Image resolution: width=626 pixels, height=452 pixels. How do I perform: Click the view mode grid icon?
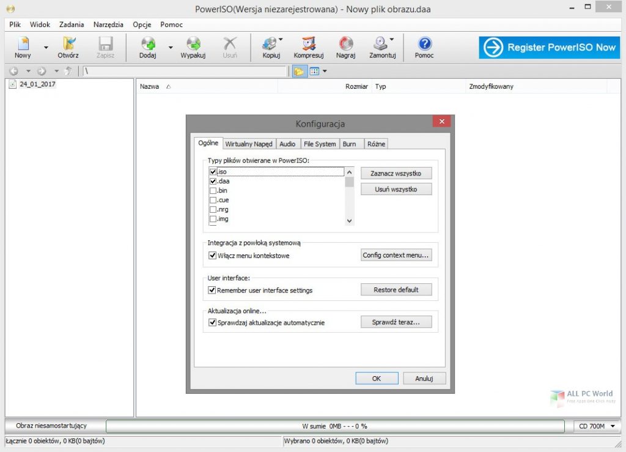[315, 72]
